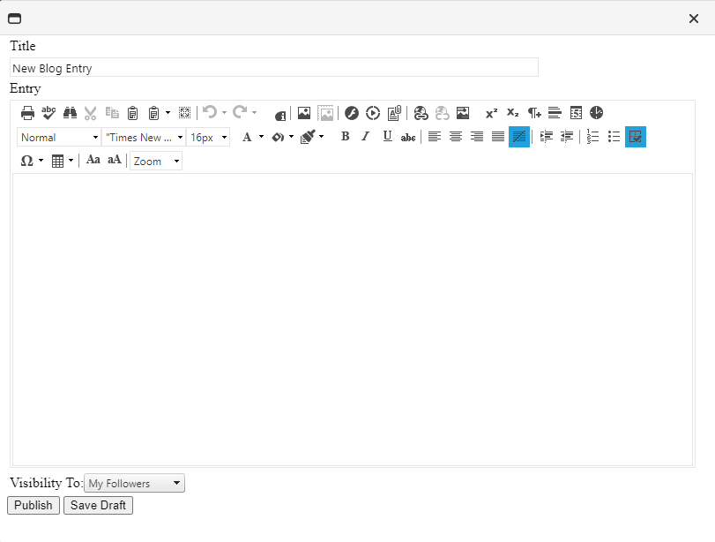The width and height of the screenshot is (715, 542).
Task: Open the Normal paragraph style dropdown
Action: click(59, 137)
